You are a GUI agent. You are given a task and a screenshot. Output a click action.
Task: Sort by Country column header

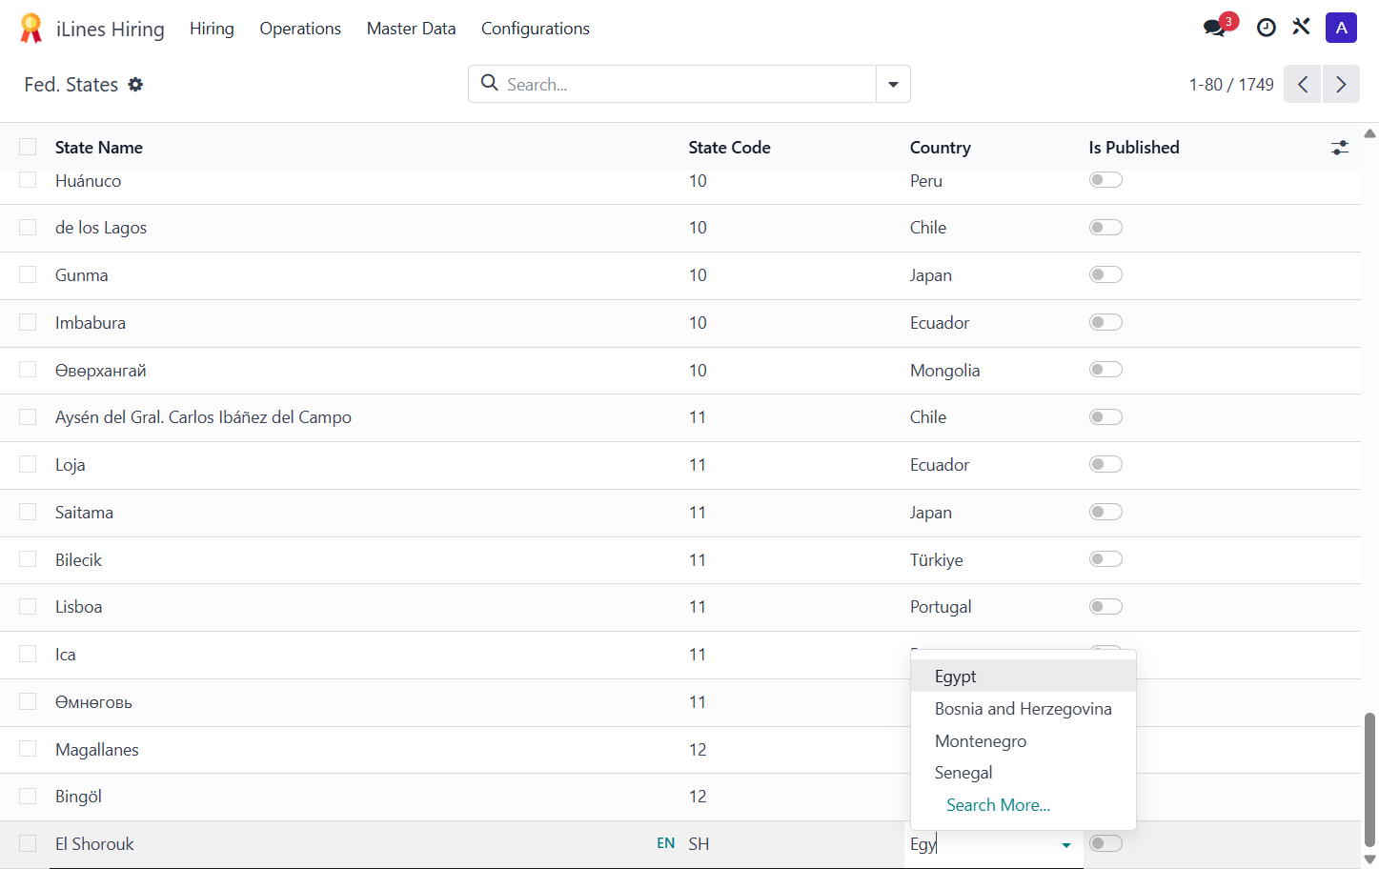coord(940,148)
